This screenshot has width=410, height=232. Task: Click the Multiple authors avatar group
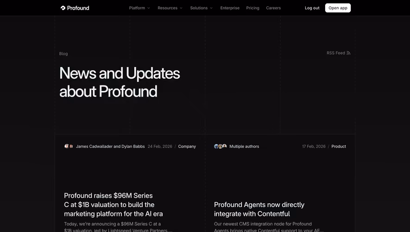click(x=220, y=146)
